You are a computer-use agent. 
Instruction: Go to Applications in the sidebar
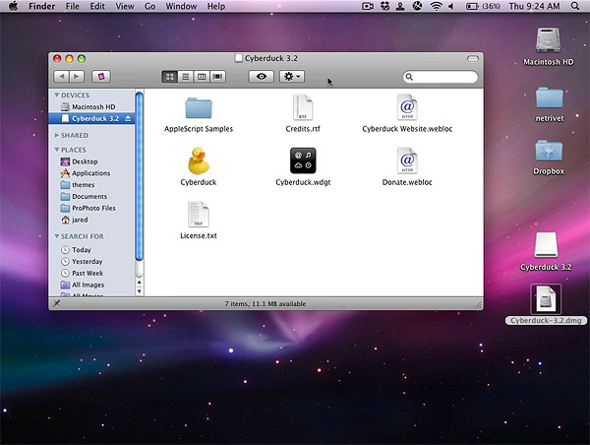pos(91,173)
